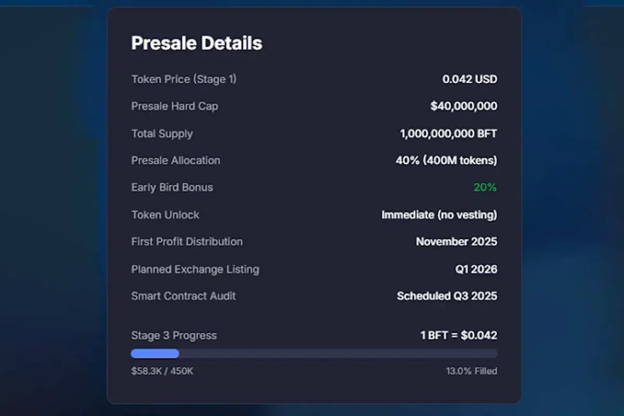Image resolution: width=624 pixels, height=416 pixels.
Task: Click the First Profit Distribution row
Action: click(187, 241)
